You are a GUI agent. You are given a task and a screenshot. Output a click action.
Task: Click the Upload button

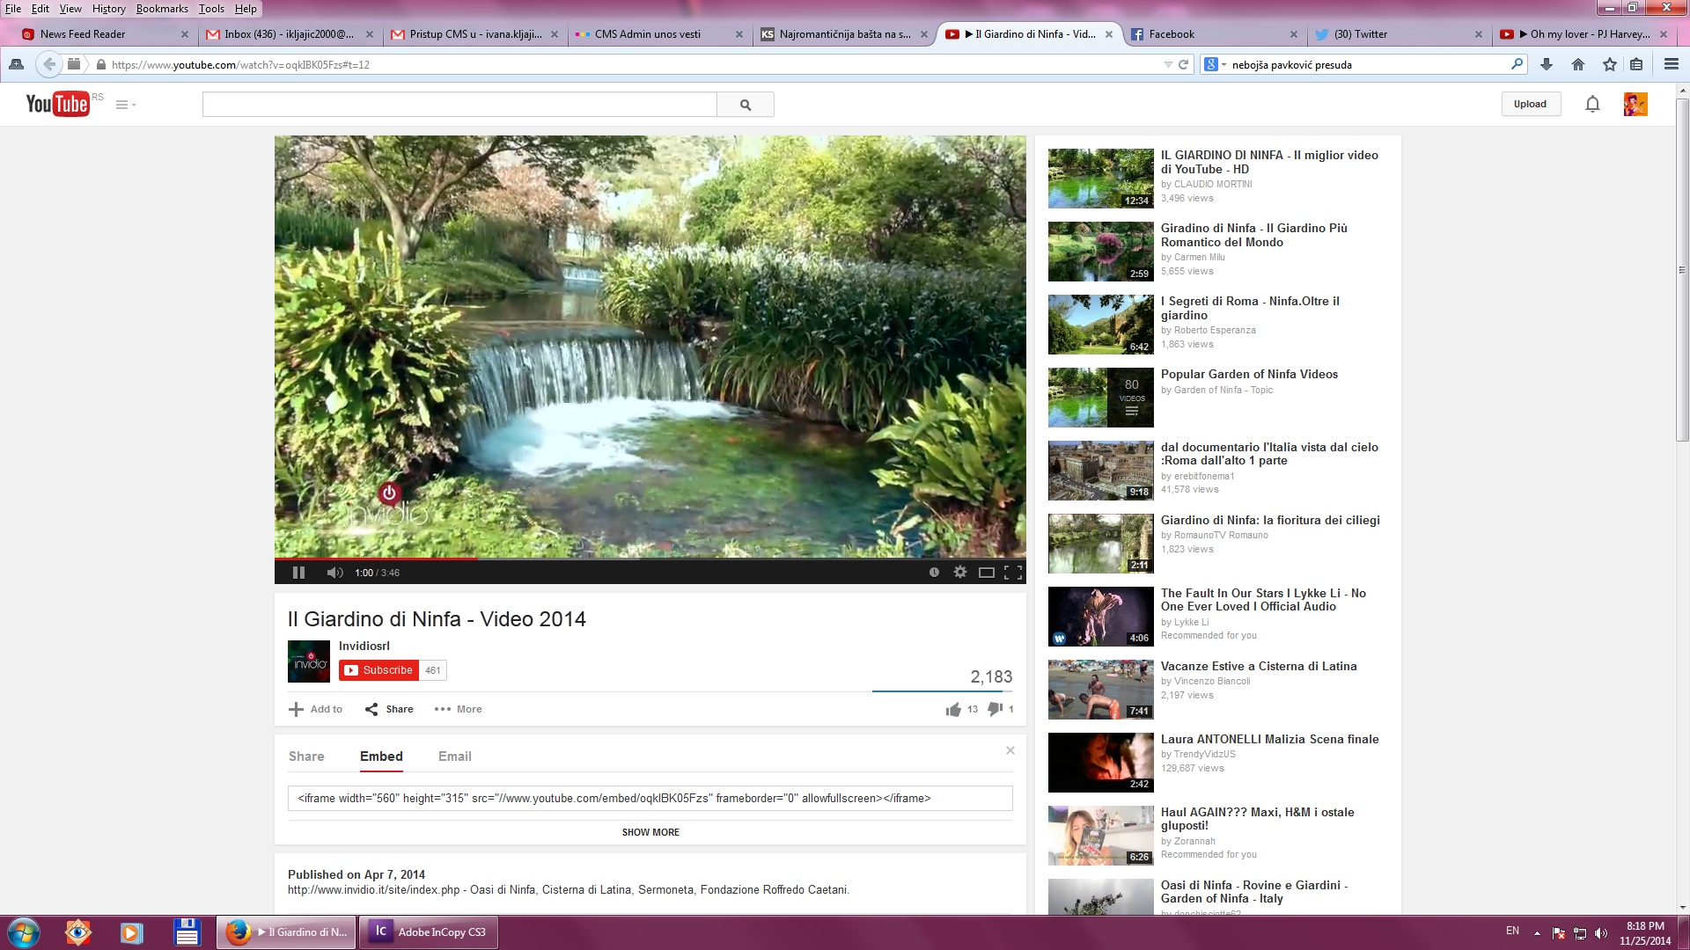[1530, 104]
